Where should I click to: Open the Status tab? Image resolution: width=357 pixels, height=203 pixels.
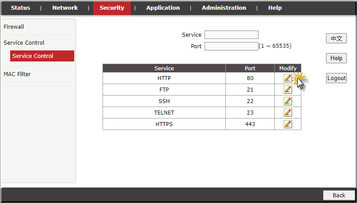[21, 8]
